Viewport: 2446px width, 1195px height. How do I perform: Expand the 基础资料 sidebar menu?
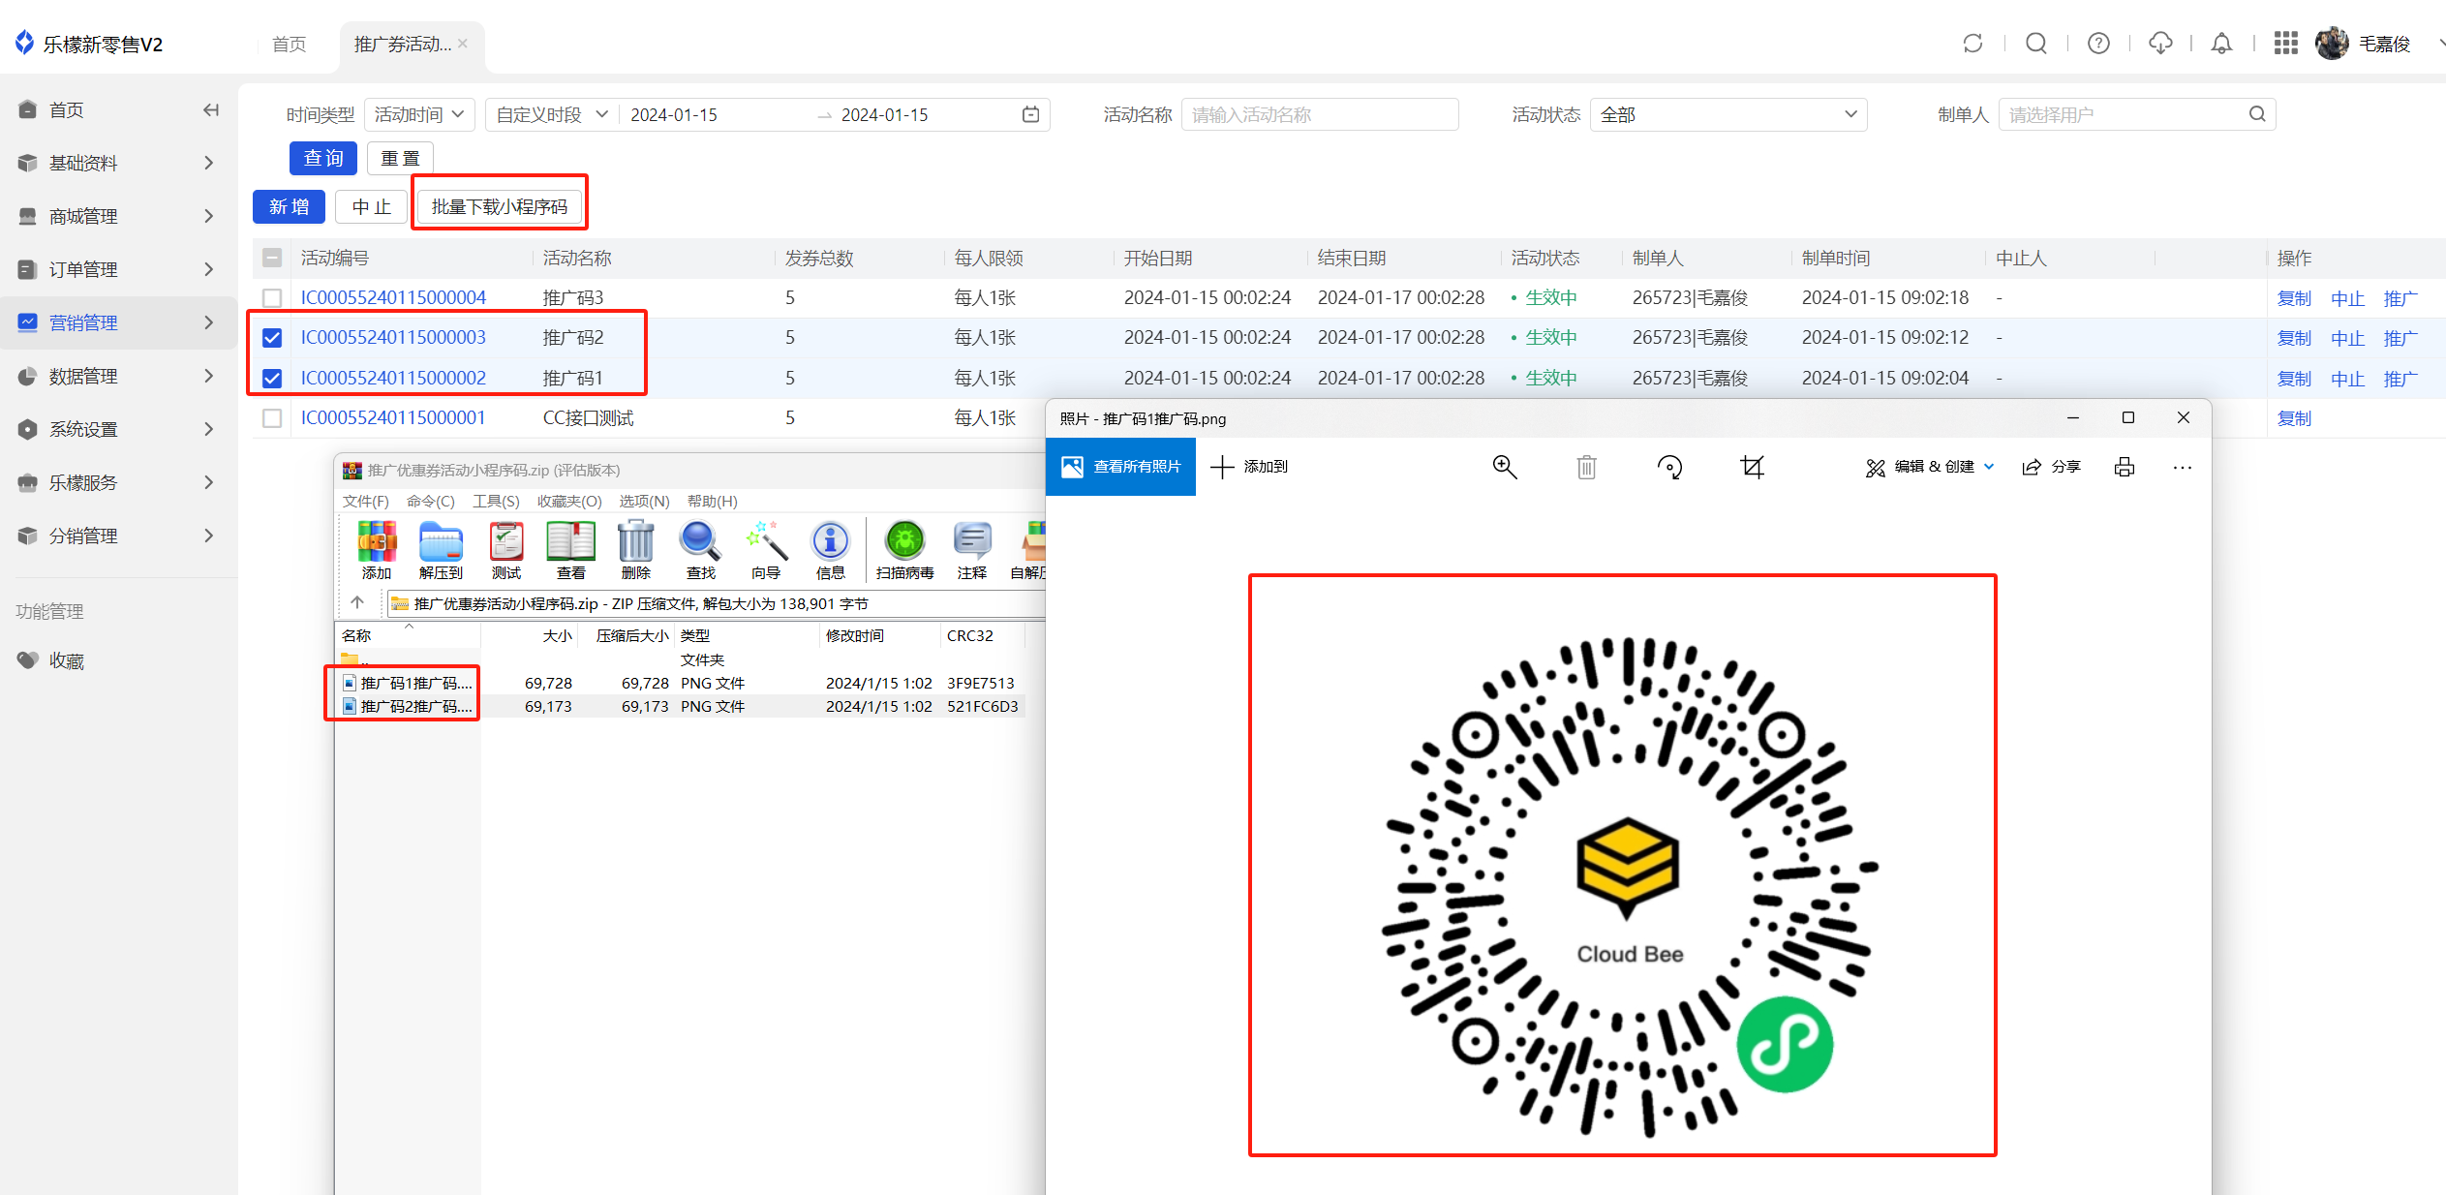pos(117,163)
